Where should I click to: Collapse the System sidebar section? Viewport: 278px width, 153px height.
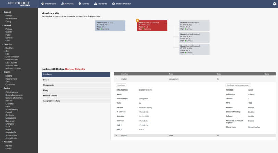tap(2, 88)
